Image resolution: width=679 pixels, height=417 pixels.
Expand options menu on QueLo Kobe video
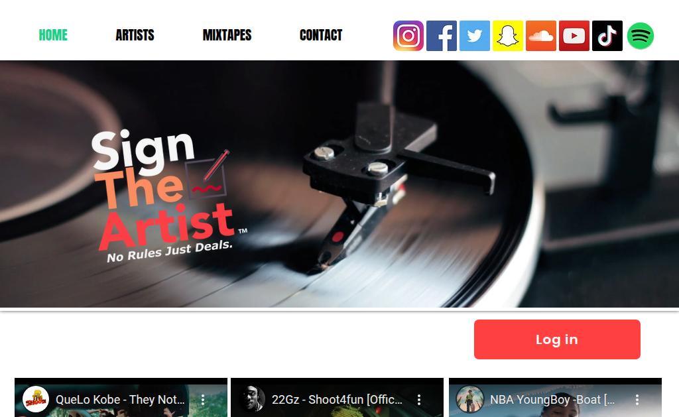203,400
